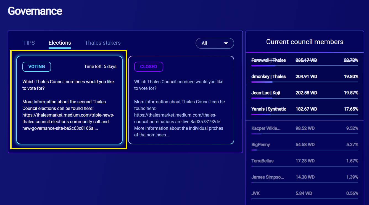Click the 17.65% percentage

(x=351, y=109)
